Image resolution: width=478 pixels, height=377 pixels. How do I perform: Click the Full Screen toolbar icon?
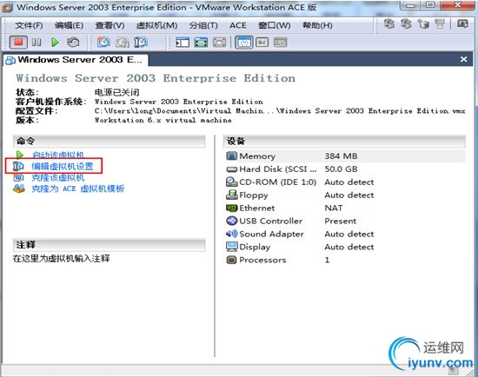tap(201, 43)
